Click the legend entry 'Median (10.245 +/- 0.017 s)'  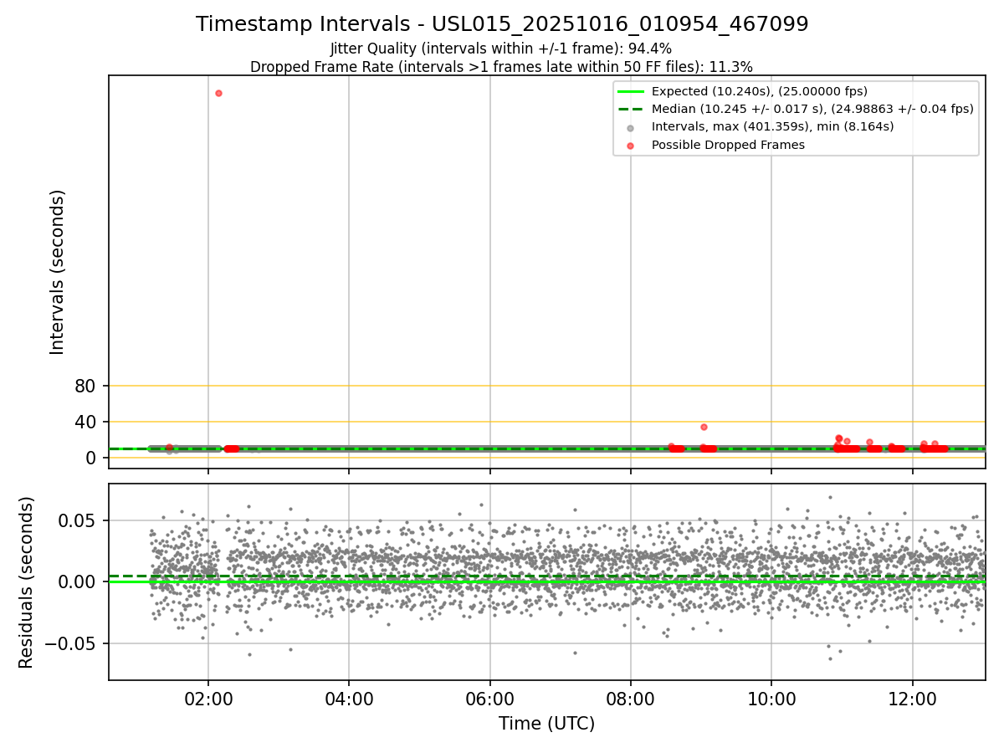812,110
